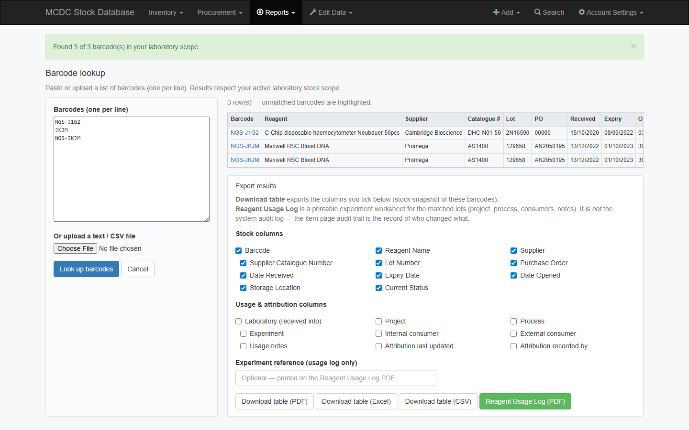Click the Cancel button
The image size is (689, 430).
[138, 269]
